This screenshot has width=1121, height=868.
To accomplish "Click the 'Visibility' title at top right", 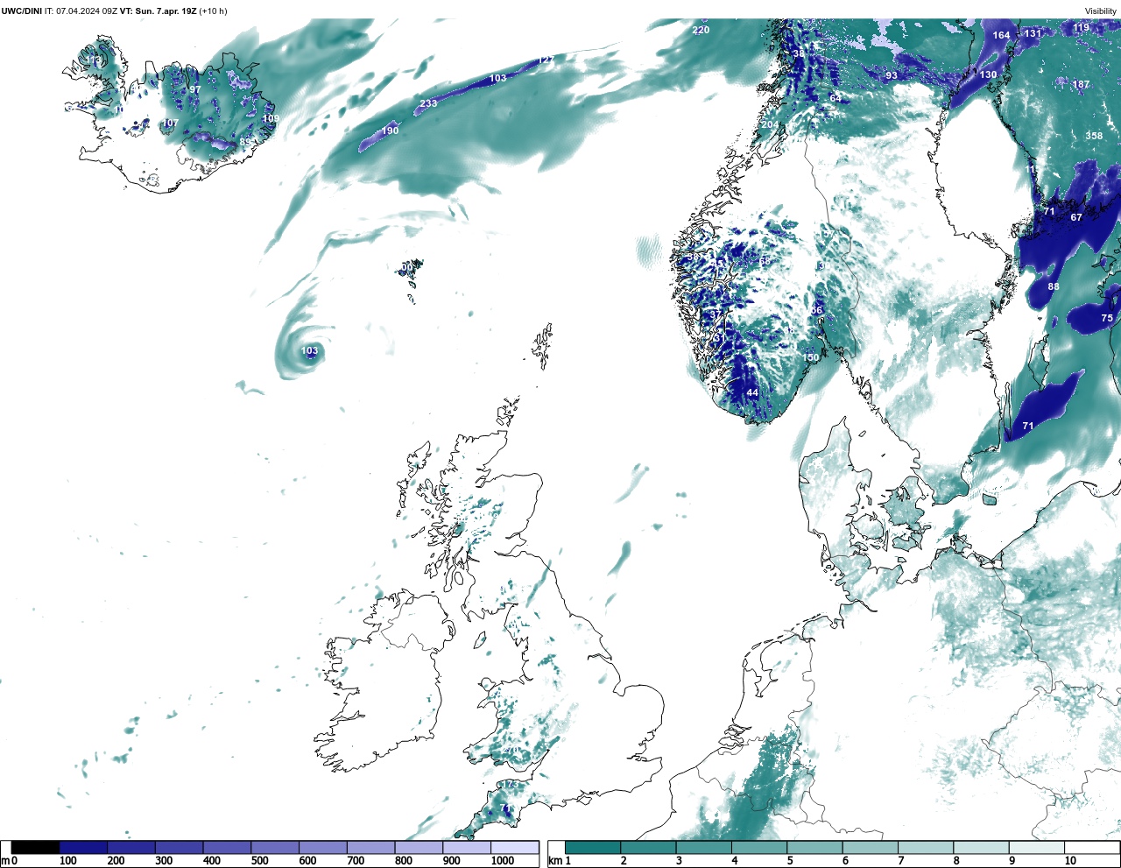I will click(1101, 11).
